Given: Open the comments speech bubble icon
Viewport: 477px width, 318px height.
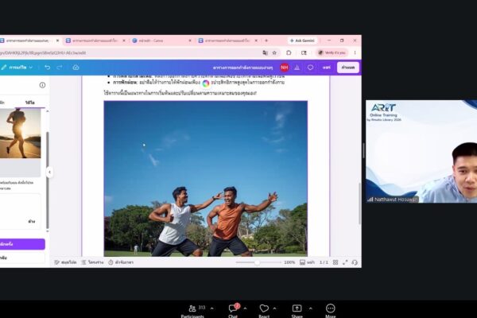Looking at the screenshot, I should click(x=310, y=68).
